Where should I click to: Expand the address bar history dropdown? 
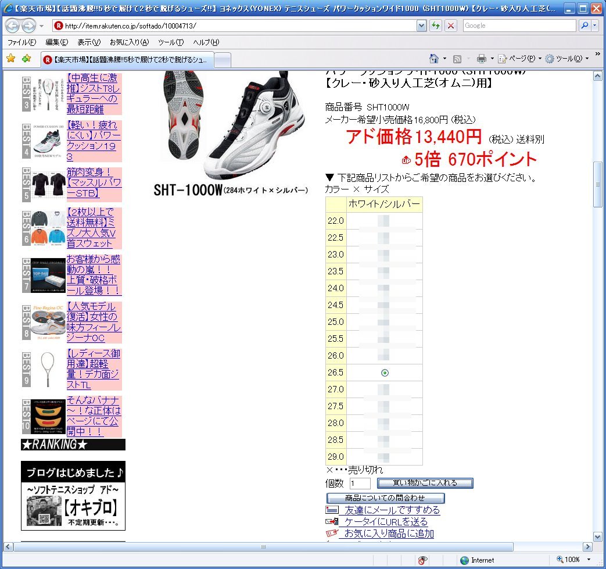(422, 26)
